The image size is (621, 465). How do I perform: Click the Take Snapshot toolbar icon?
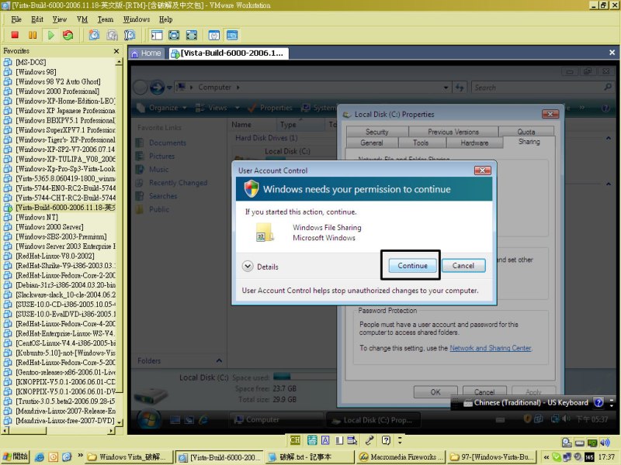pos(94,35)
